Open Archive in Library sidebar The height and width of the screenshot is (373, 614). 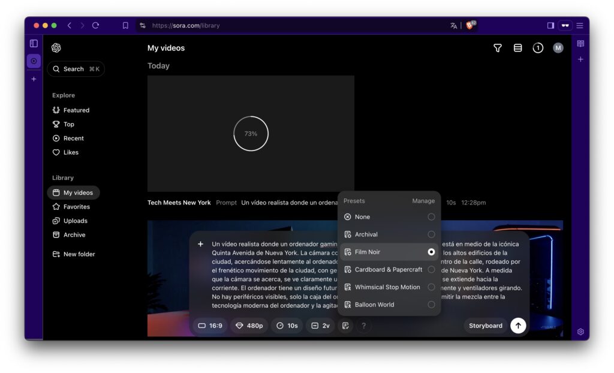click(x=69, y=235)
